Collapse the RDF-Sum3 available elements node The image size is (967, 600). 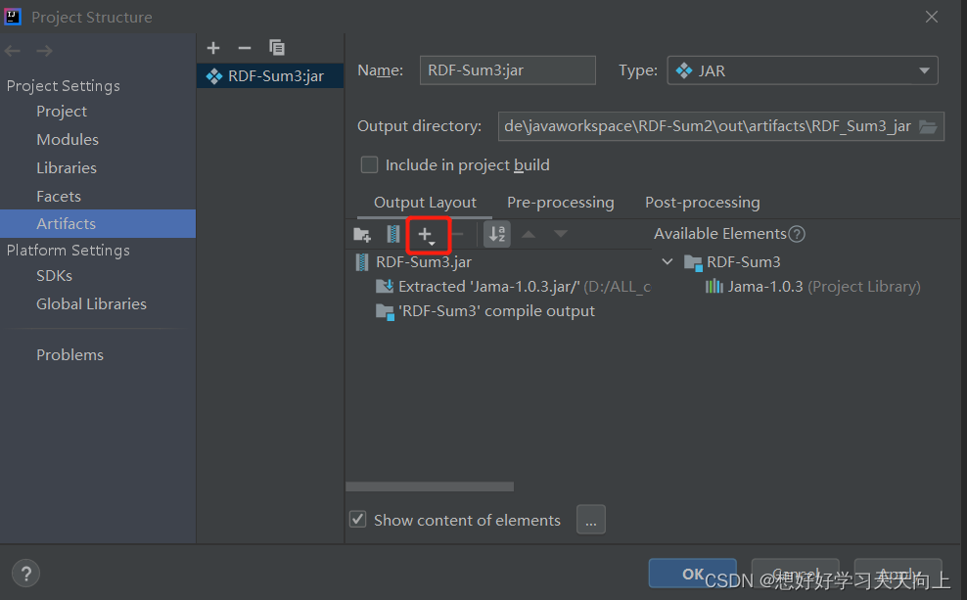pos(668,261)
